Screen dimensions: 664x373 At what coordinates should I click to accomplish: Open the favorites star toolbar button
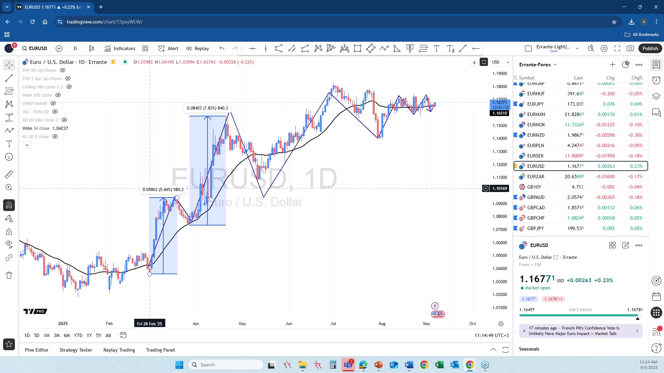[x=9, y=344]
